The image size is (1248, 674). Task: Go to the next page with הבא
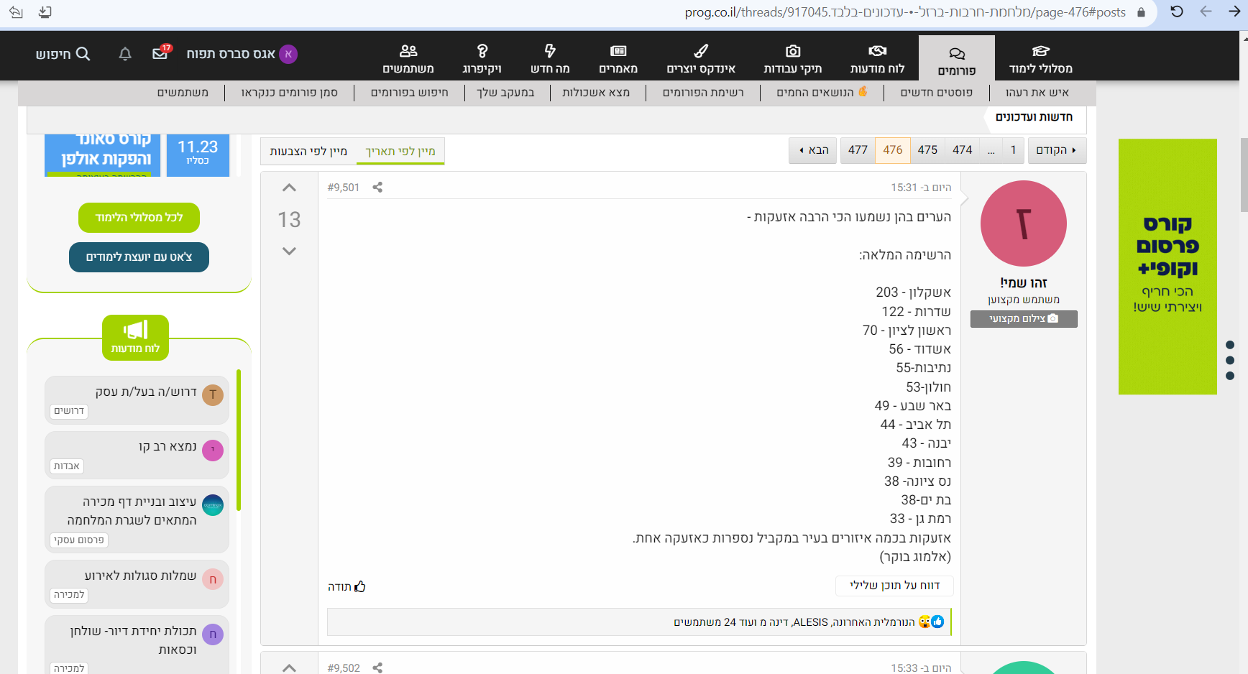[813, 150]
